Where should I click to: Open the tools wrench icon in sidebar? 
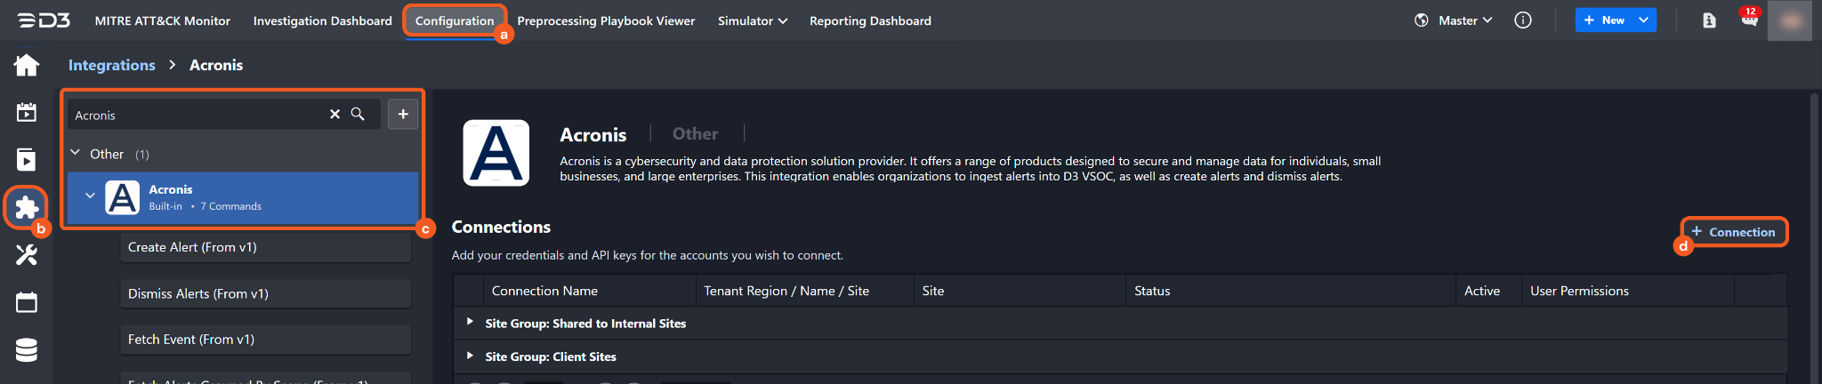[x=27, y=256]
